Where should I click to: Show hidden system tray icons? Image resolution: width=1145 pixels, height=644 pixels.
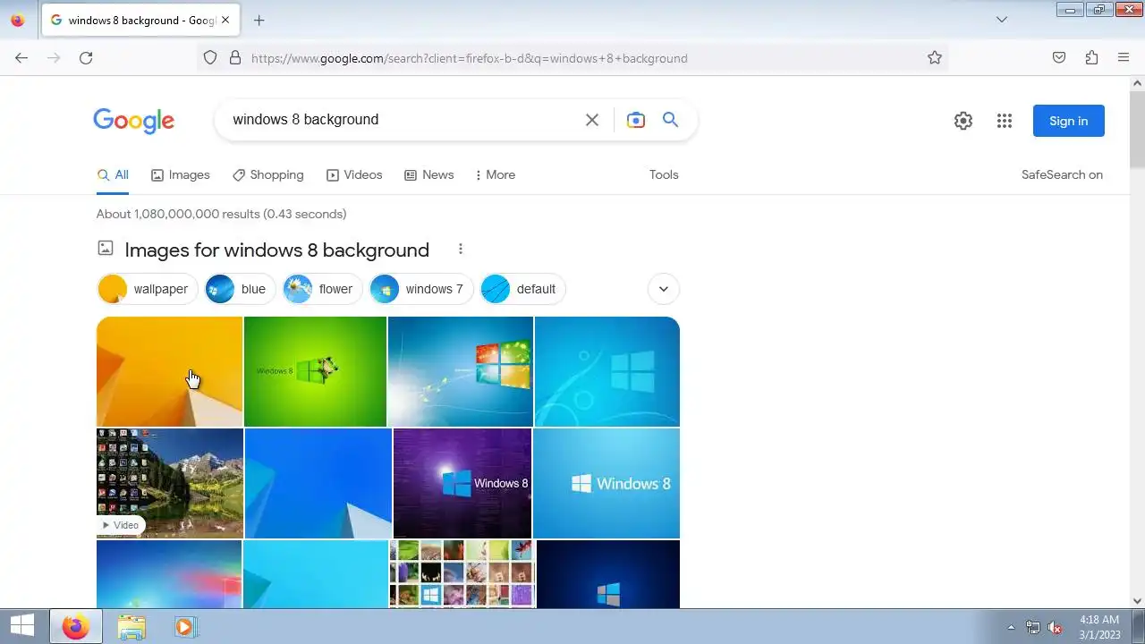point(1012,628)
